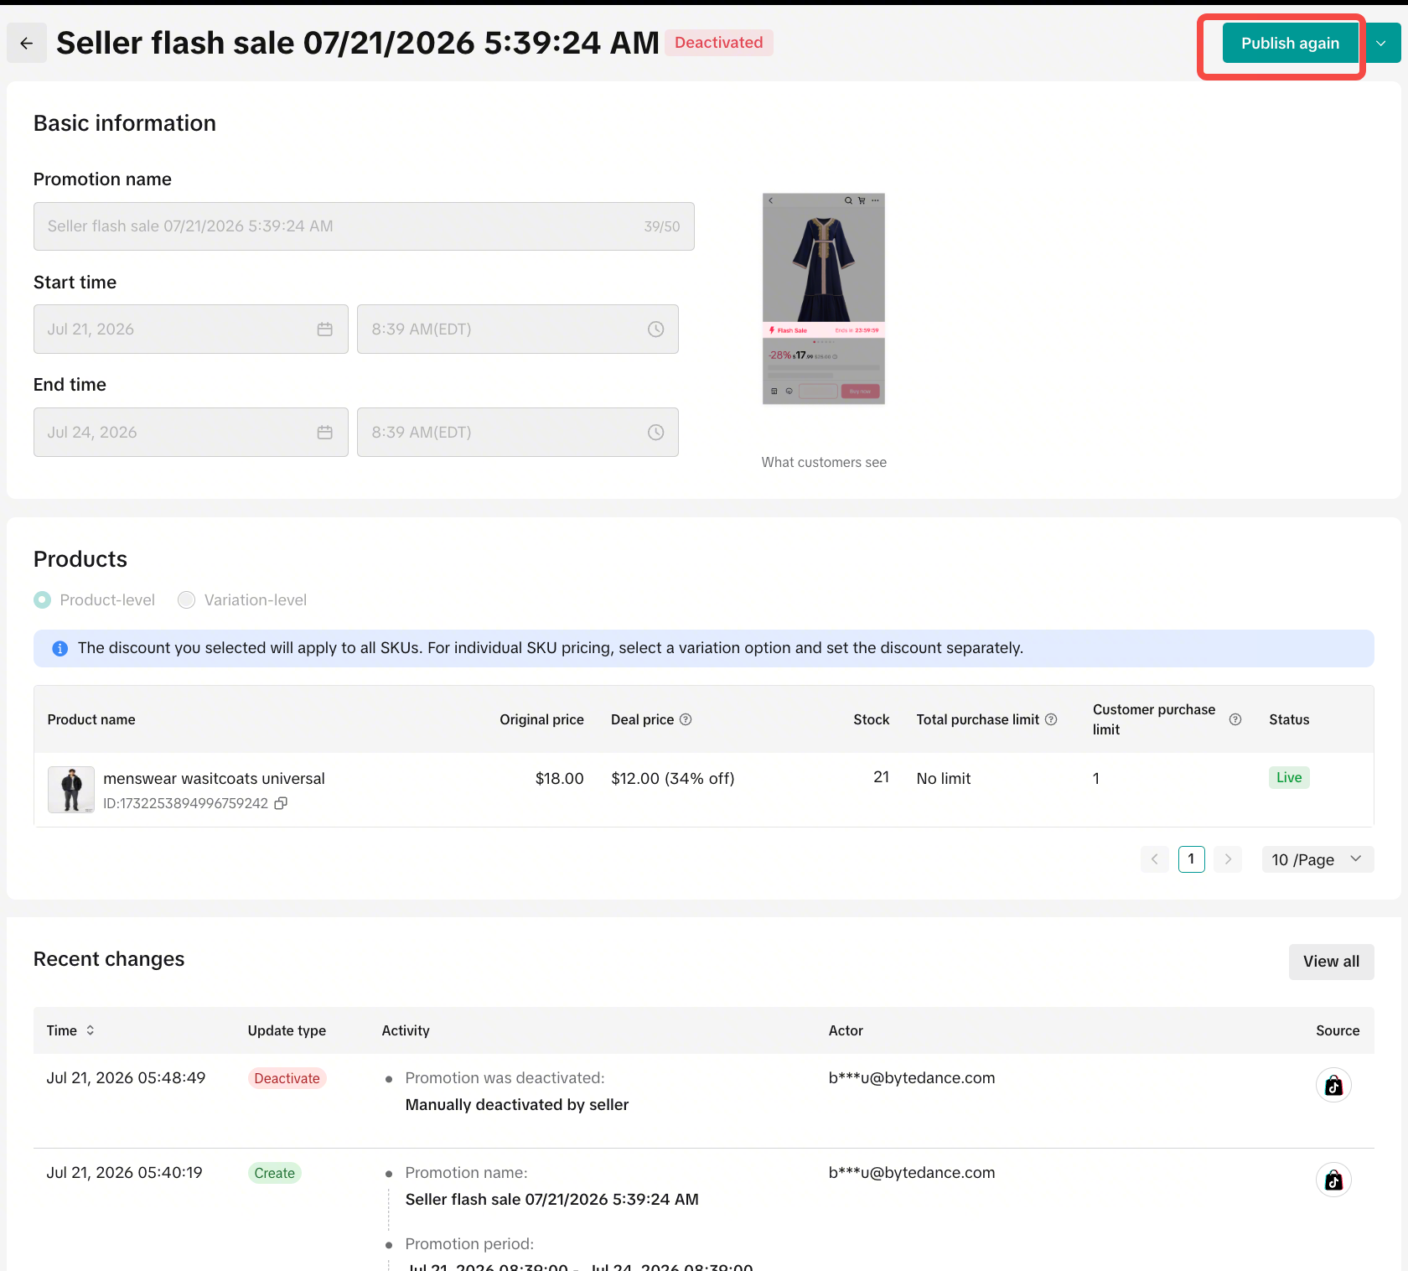Click the $12.00 (34% off) deal price
The width and height of the screenshot is (1408, 1271).
click(x=673, y=779)
